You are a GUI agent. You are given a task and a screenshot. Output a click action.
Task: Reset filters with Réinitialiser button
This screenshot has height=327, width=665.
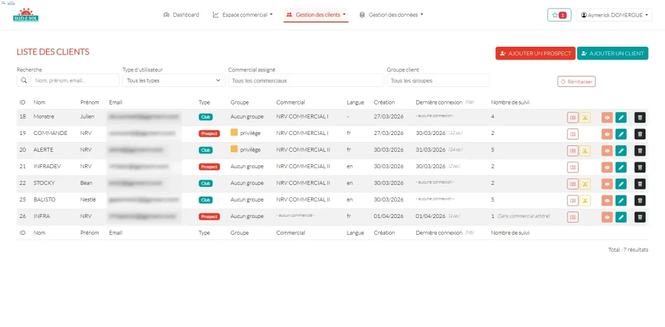coord(577,82)
